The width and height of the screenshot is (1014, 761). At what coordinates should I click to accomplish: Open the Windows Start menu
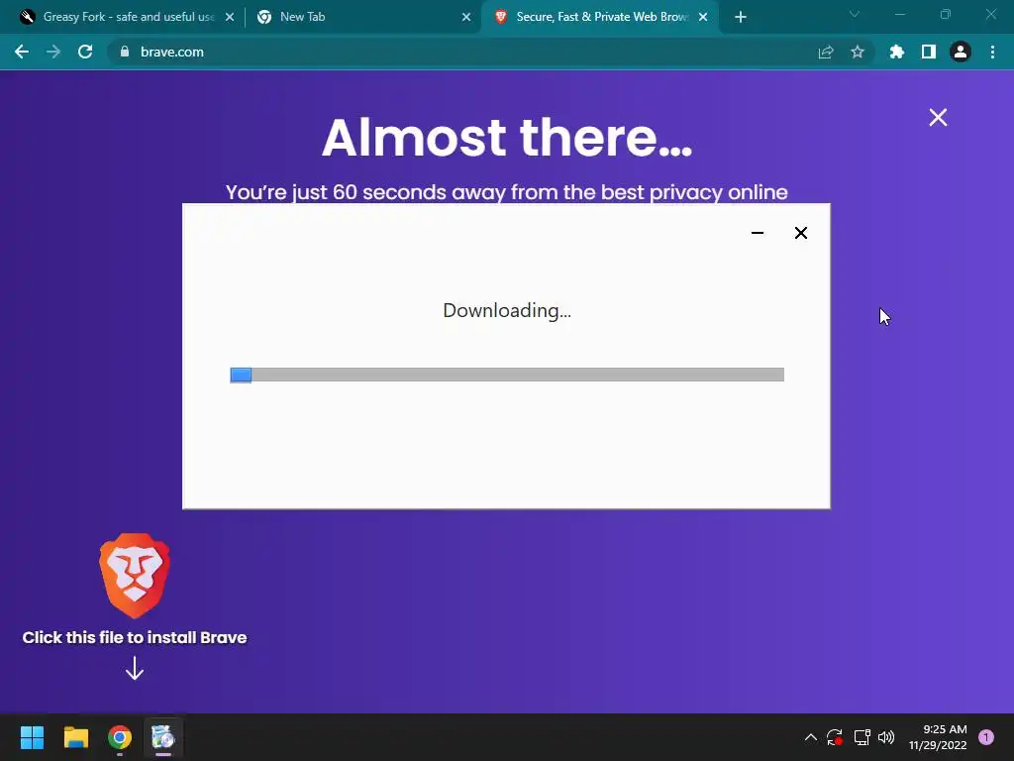point(32,737)
